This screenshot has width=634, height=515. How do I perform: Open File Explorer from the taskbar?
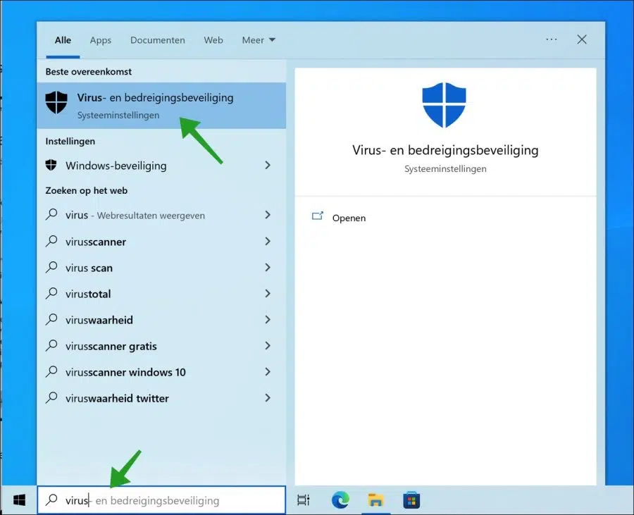pos(375,500)
